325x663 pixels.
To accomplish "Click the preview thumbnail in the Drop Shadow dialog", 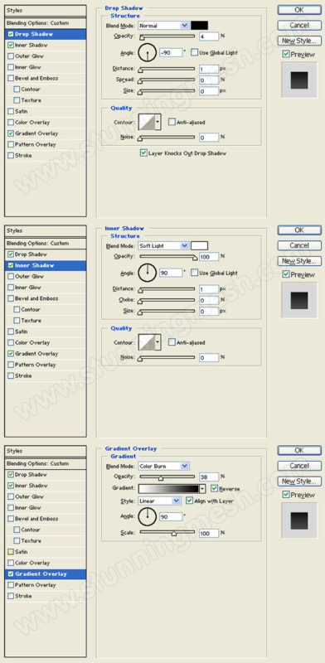I will [x=299, y=80].
